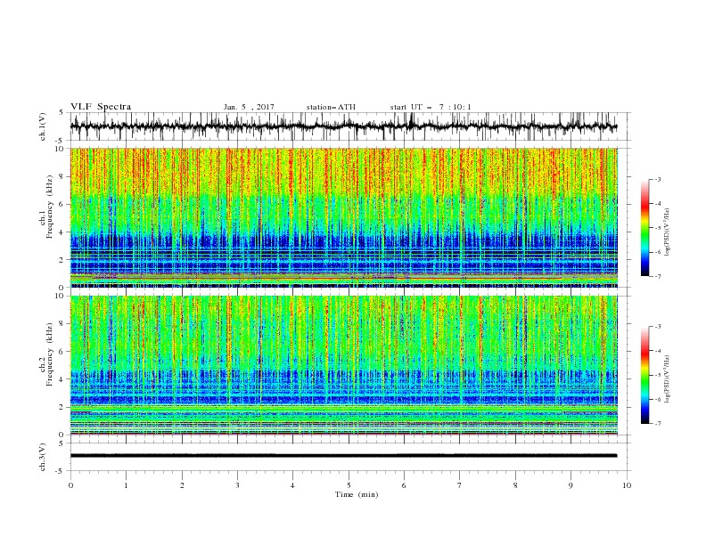The width and height of the screenshot is (706, 545).
Task: Click the 'ch.3(V)' waveform axis label
Action: [x=43, y=457]
